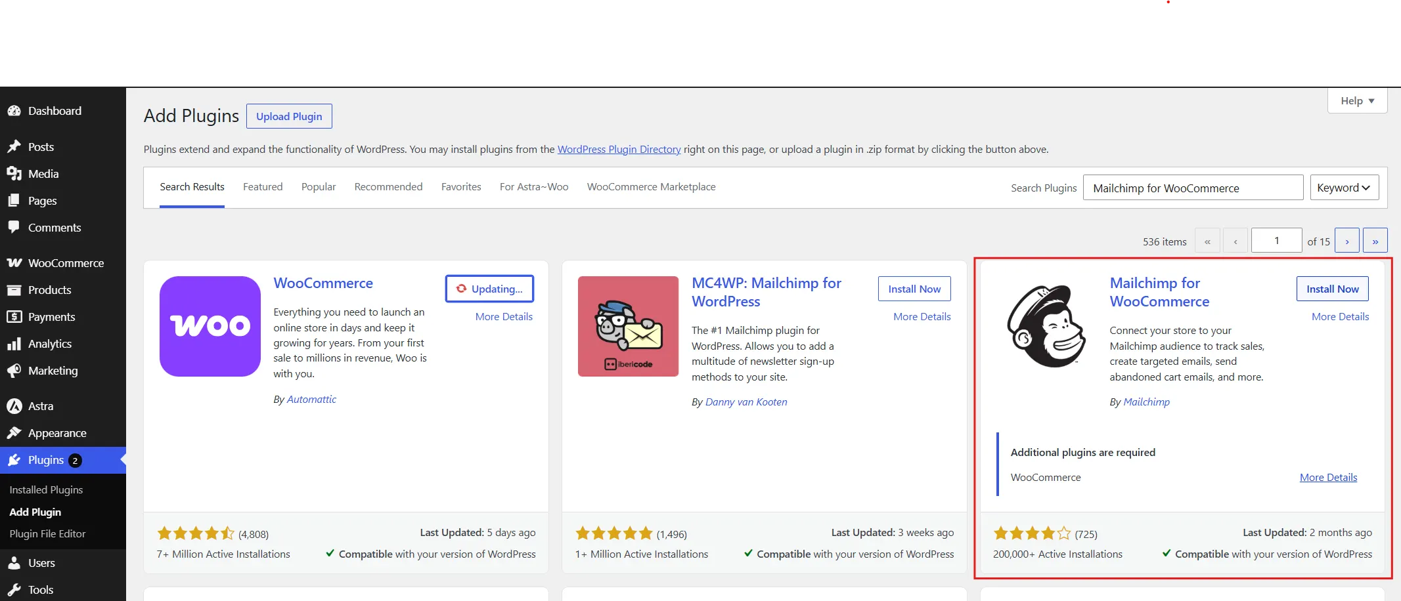Screen dimensions: 1401x601
Task: Open More Details for MC4WP plugin
Action: click(x=922, y=316)
